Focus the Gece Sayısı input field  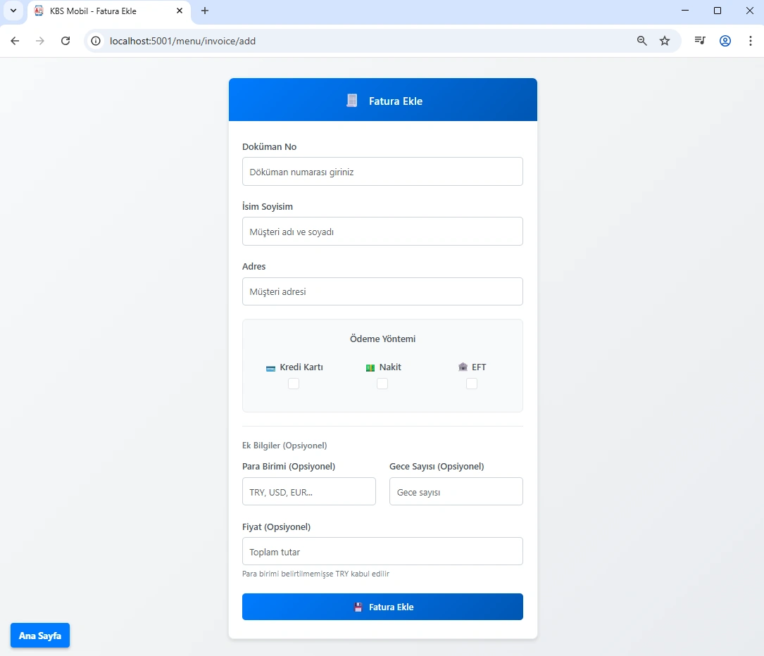[456, 492]
